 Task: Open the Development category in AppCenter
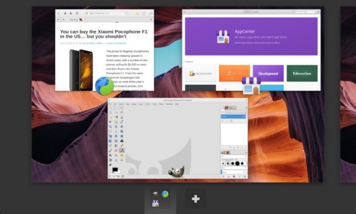[268, 73]
